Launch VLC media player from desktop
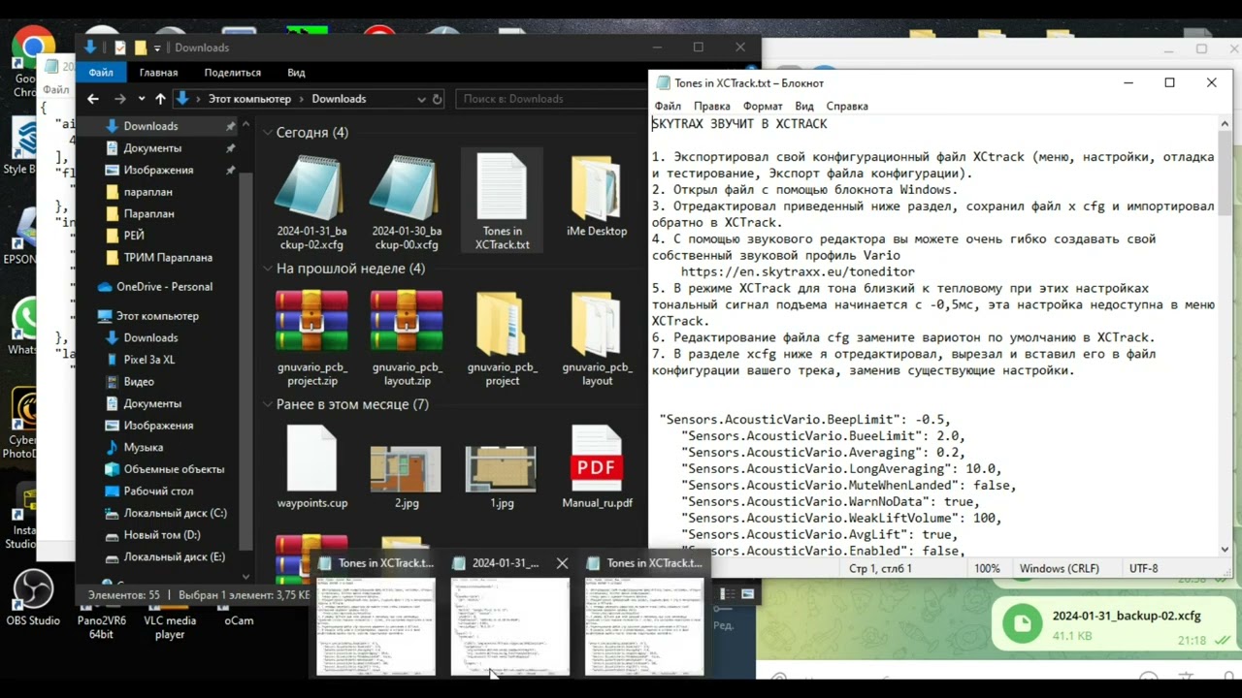Image resolution: width=1242 pixels, height=698 pixels. pyautogui.click(x=170, y=620)
